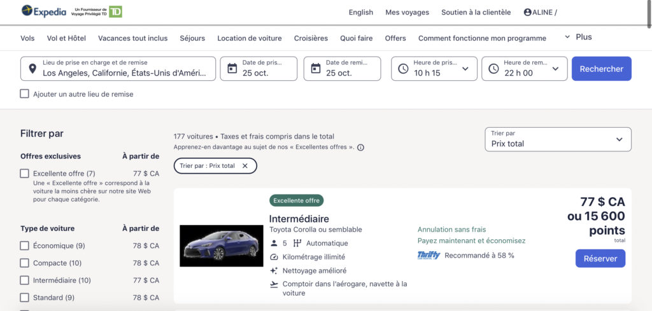Click the location pin icon
This screenshot has height=311, width=652.
pos(32,69)
